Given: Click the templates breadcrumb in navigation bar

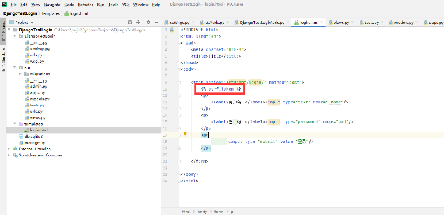Looking at the screenshot, I should coord(51,13).
